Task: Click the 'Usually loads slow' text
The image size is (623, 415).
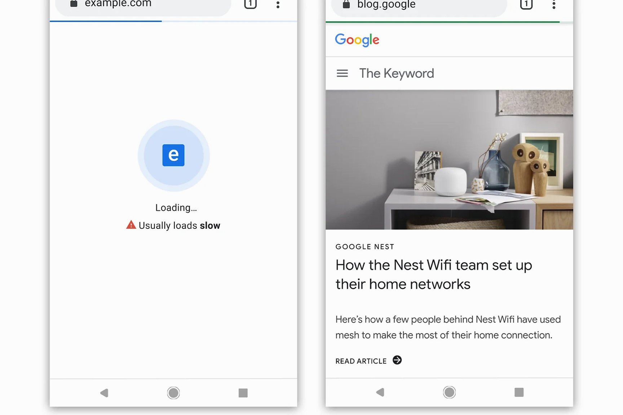Action: [x=179, y=226]
